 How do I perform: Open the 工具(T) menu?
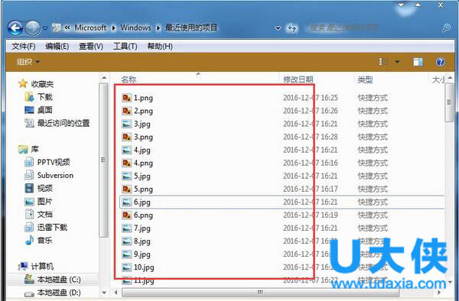click(x=125, y=46)
